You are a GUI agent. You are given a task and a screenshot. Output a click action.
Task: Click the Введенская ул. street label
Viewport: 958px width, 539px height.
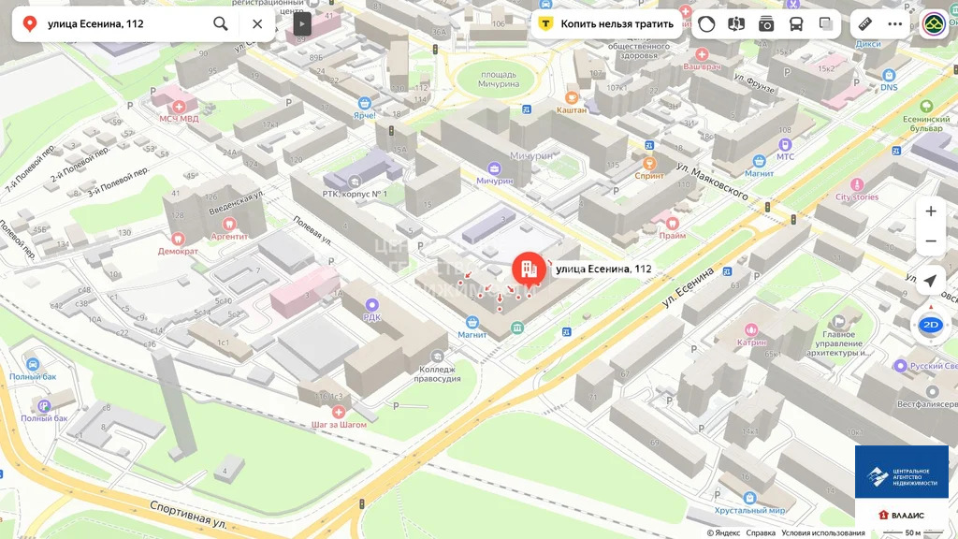237,202
